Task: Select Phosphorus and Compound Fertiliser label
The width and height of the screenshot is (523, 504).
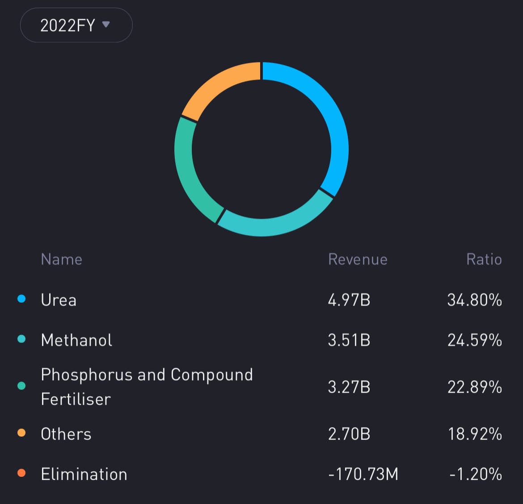Action: point(147,387)
